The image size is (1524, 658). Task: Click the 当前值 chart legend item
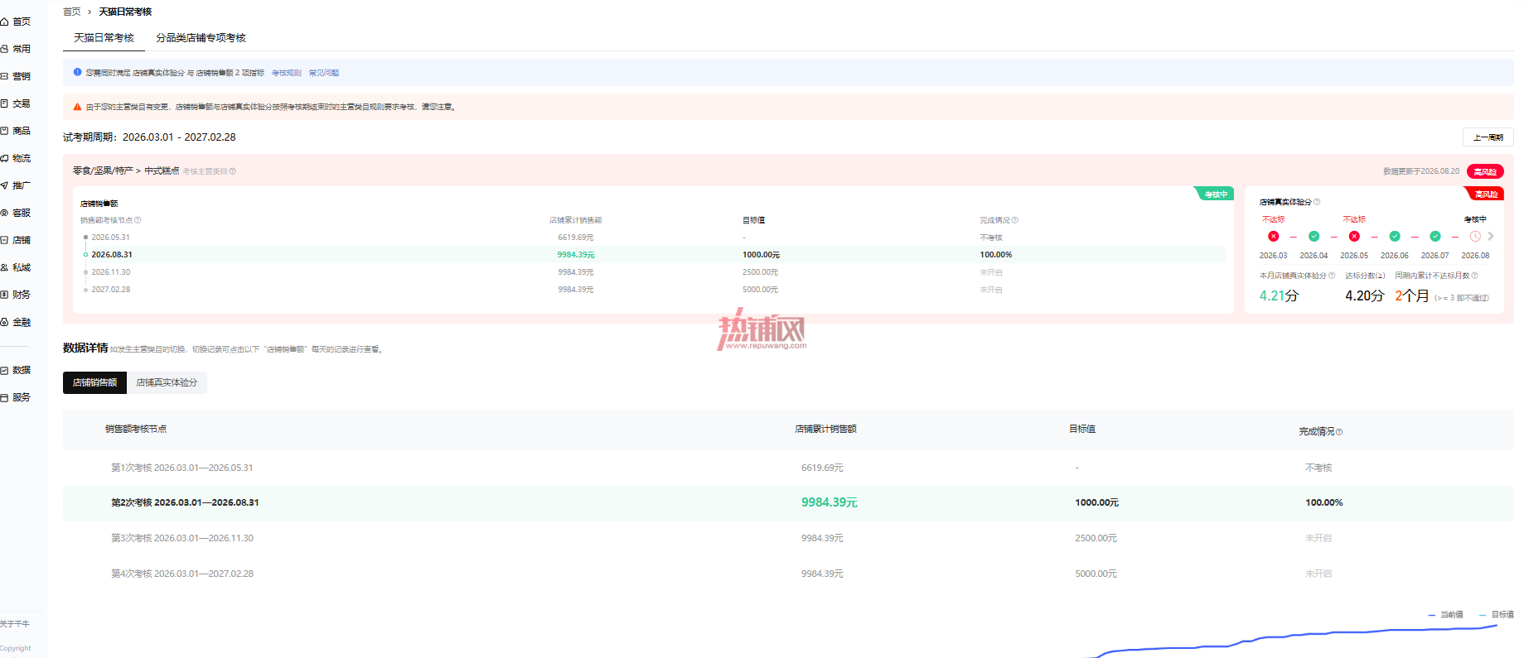click(x=1445, y=615)
